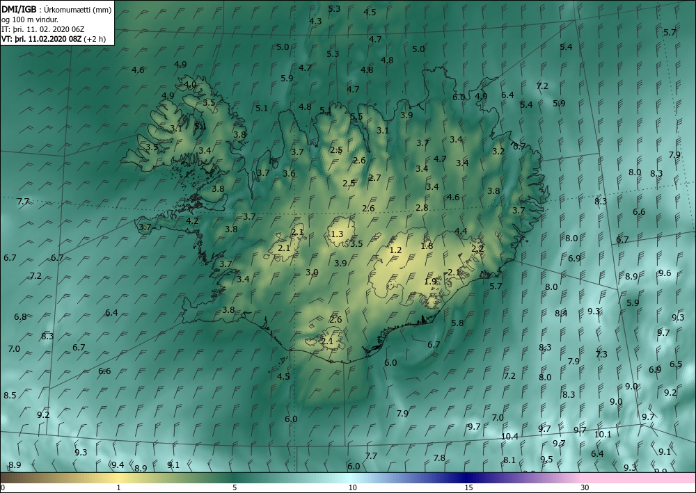696x493 pixels.
Task: Click the 3.2 value in northeast Iceland
Action: tap(498, 151)
